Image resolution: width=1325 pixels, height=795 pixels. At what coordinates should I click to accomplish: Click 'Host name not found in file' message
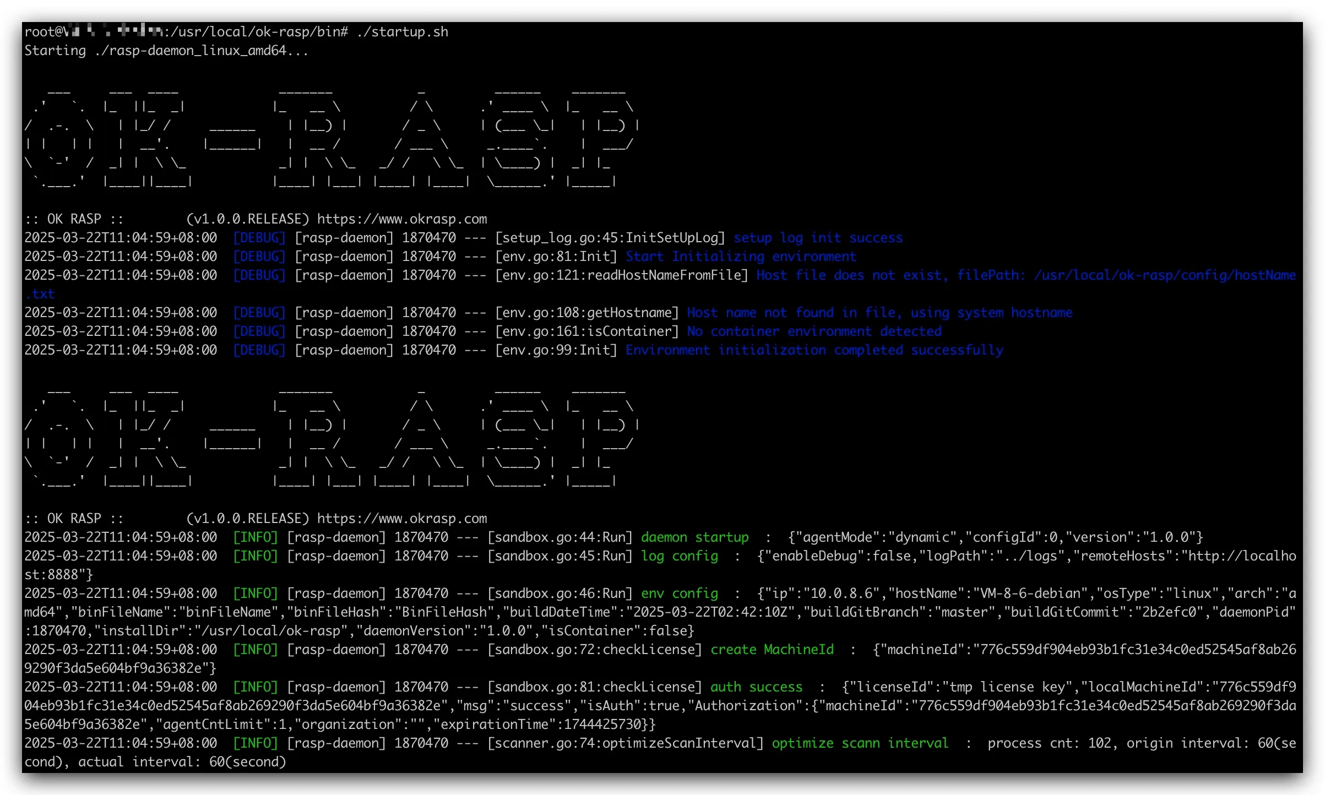794,313
